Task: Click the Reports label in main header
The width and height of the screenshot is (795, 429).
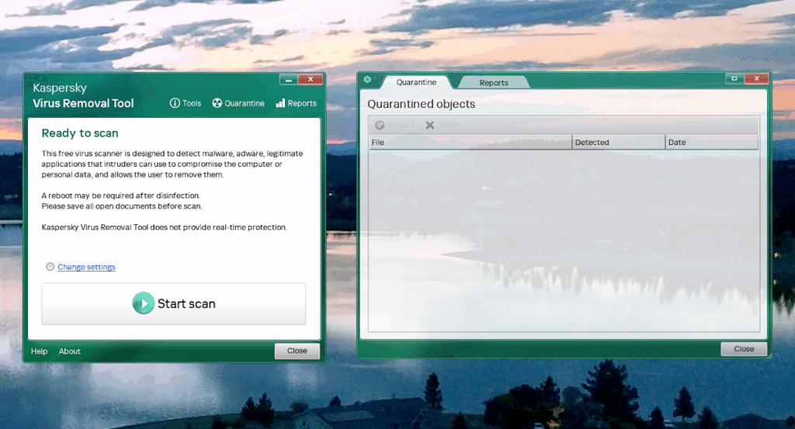Action: [302, 103]
